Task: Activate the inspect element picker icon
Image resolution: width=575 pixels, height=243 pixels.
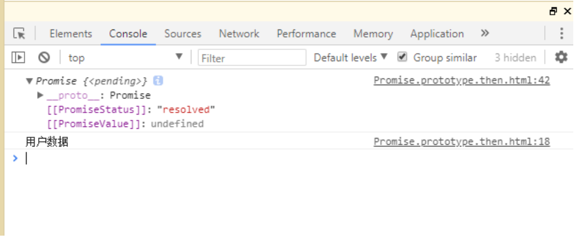Action: 19,33
